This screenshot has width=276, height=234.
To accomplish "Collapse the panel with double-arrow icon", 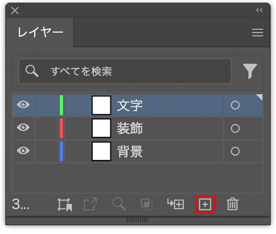I will click(259, 10).
